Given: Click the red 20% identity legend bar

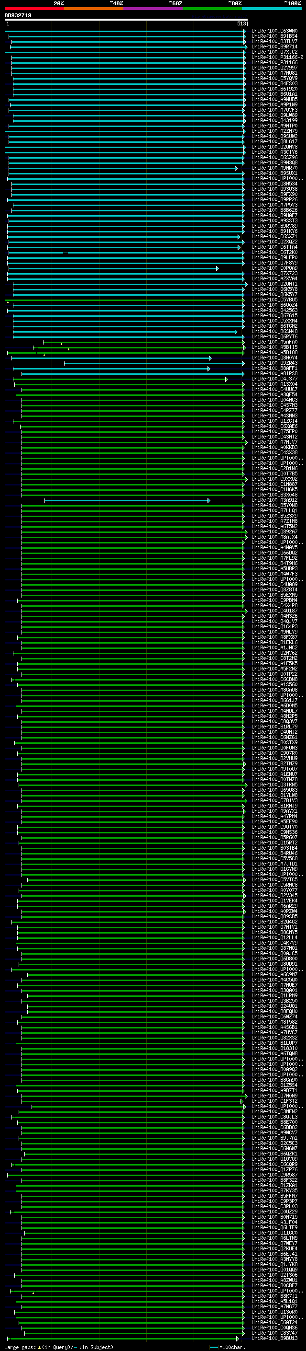Looking at the screenshot, I should pos(34,9).
